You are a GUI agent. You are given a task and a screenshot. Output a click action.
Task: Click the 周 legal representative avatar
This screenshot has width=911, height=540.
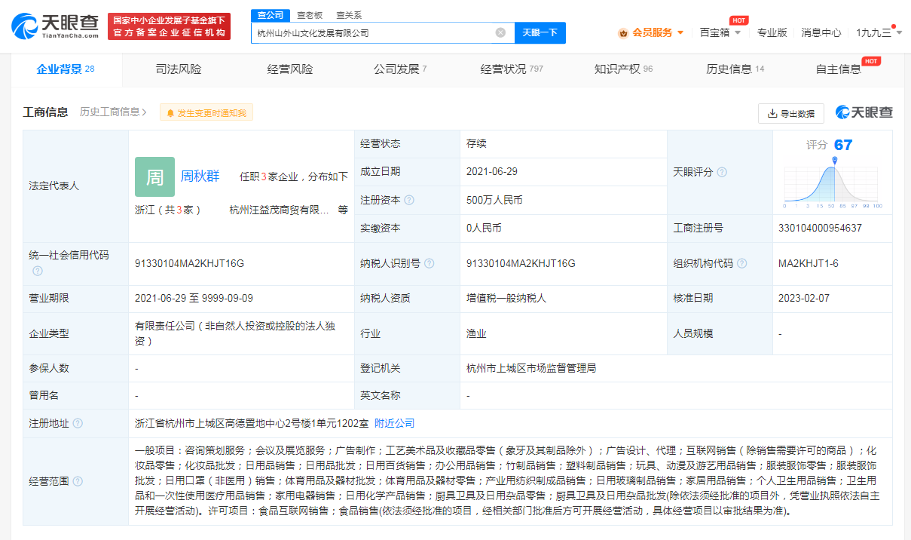pyautogui.click(x=154, y=176)
